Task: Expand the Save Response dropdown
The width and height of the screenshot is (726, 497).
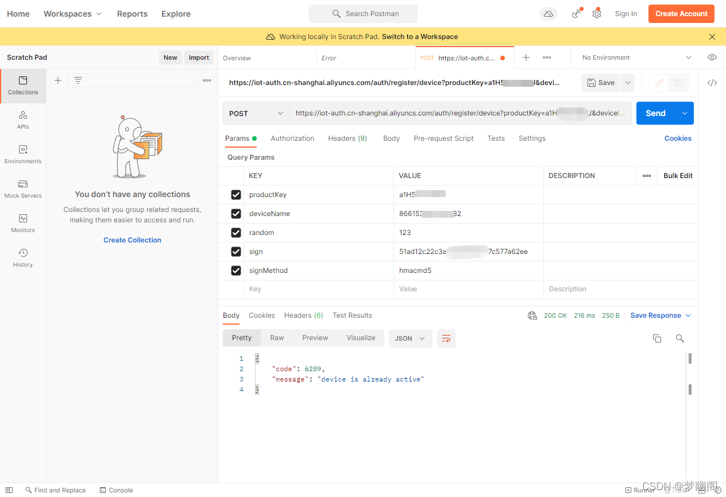Action: 661,315
